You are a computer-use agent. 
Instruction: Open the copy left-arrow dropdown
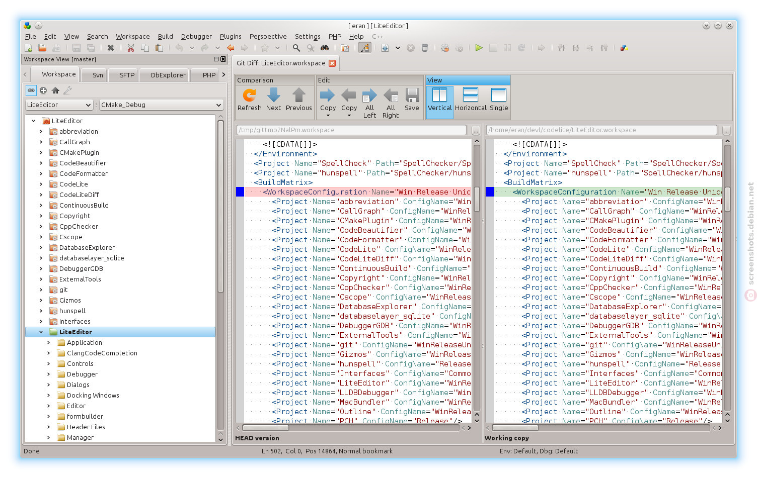[349, 116]
